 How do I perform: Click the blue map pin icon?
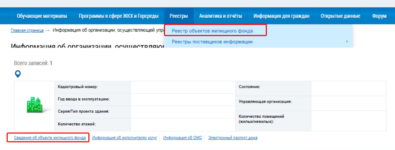pyautogui.click(x=18, y=74)
